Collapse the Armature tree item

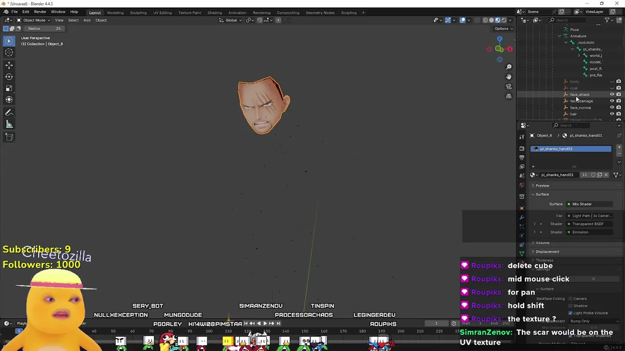tap(560, 36)
